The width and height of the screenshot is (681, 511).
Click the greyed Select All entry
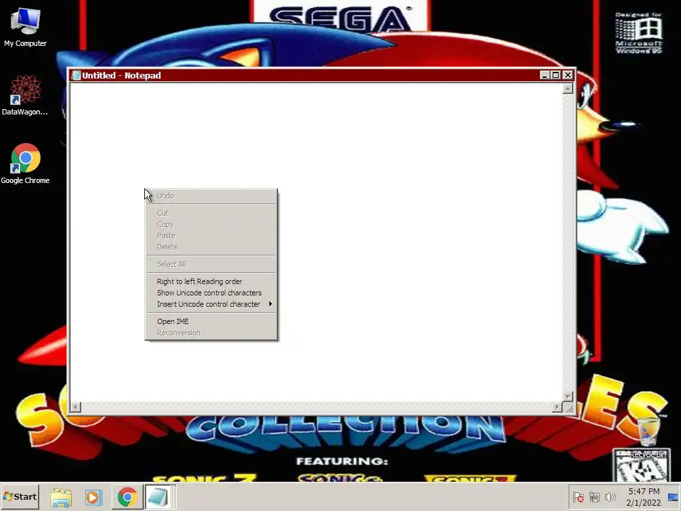(x=211, y=264)
